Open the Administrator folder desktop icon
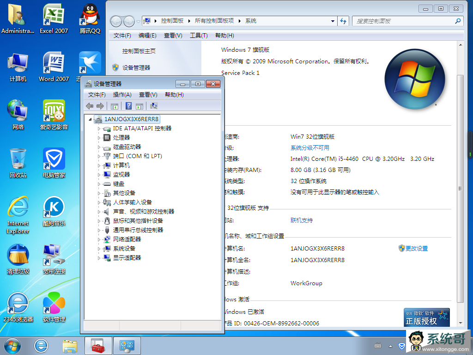Viewport: 473px width, 355px height. [18, 18]
